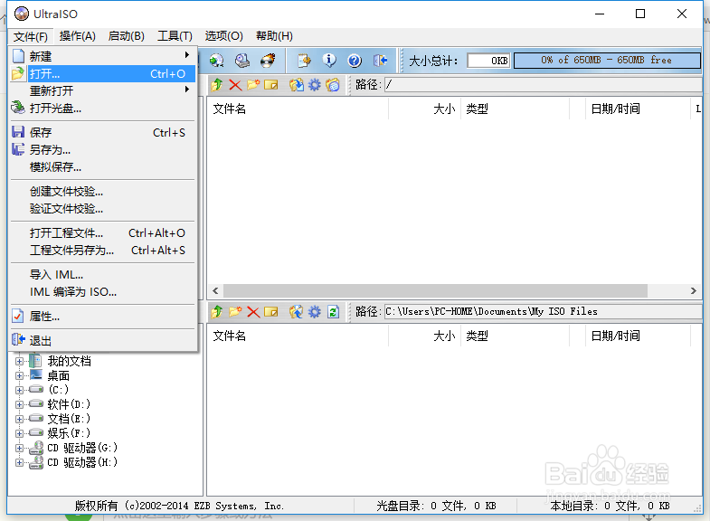The width and height of the screenshot is (710, 521).
Task: Open the 新建 submenu
Action: click(103, 56)
